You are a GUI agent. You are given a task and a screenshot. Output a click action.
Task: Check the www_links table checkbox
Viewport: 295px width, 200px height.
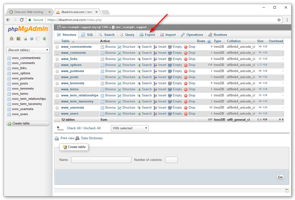point(57,59)
